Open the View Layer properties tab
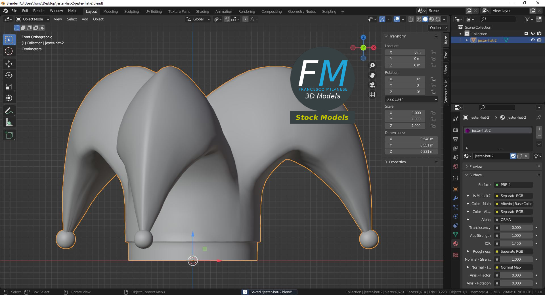 pyautogui.click(x=456, y=148)
